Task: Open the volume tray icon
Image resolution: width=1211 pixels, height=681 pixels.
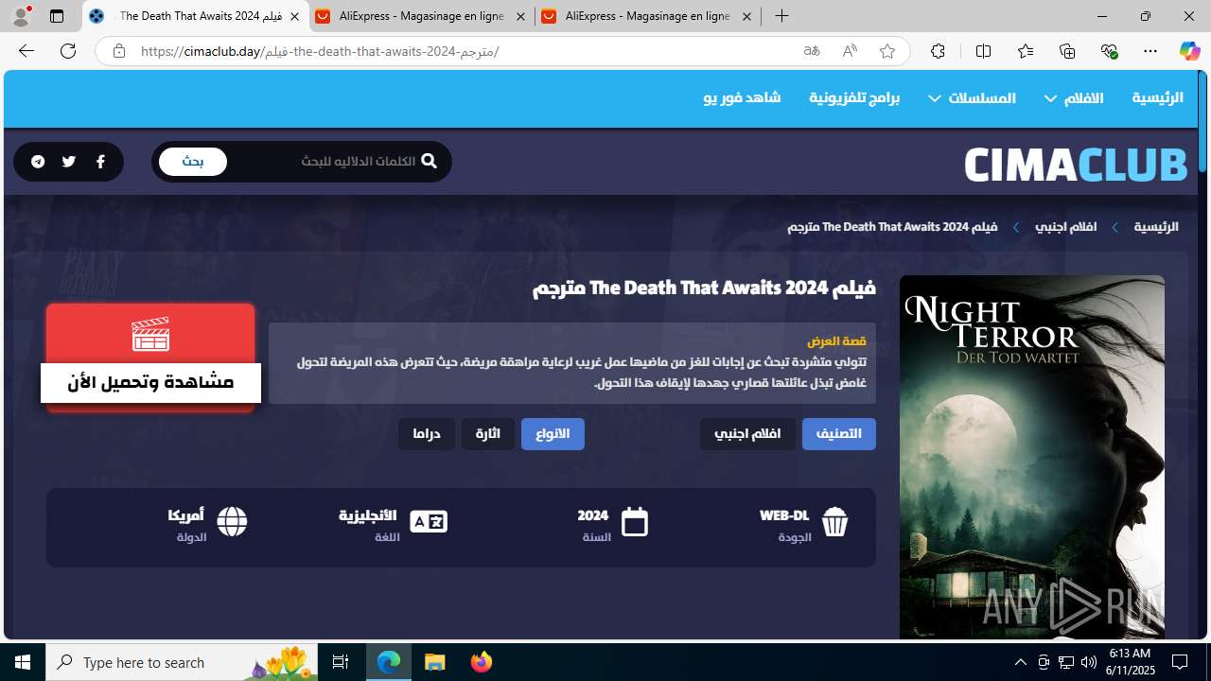Action: (1089, 662)
